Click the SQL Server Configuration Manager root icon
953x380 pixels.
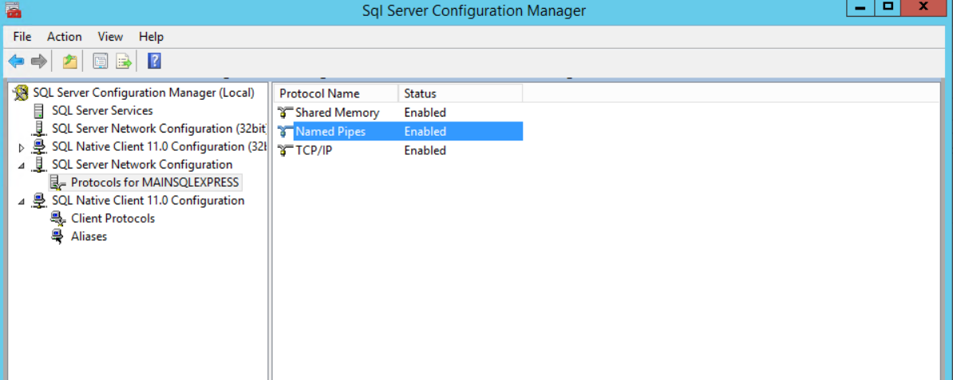click(22, 93)
